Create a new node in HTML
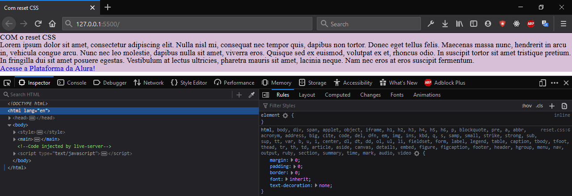Image resolution: width=572 pixels, height=196 pixels. click(239, 94)
